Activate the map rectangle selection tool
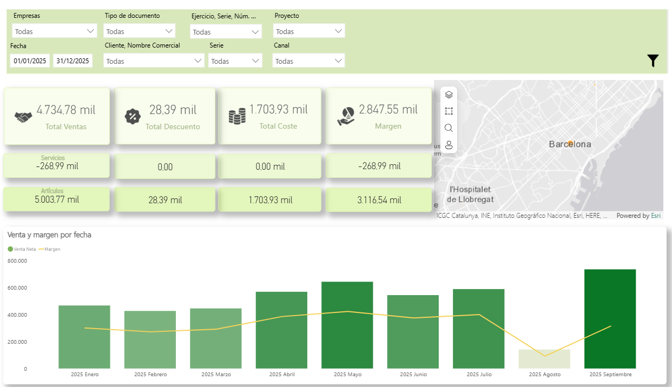The width and height of the screenshot is (672, 387). (x=449, y=111)
